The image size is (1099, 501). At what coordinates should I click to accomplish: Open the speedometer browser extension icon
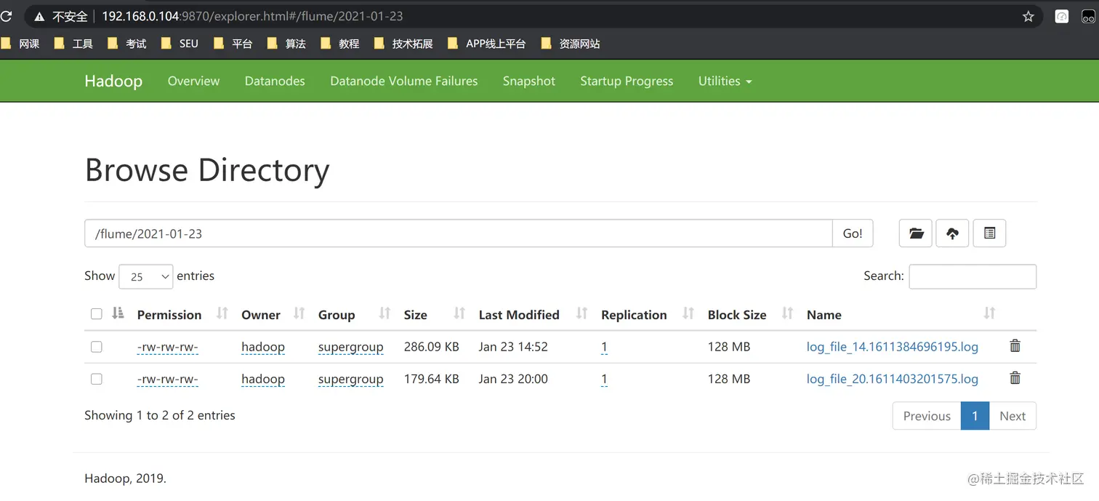[1062, 16]
